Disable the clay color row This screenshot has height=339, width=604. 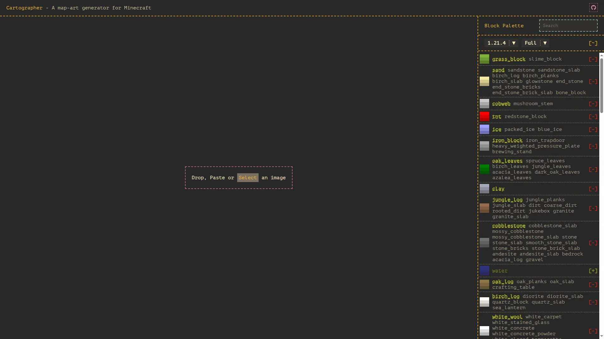click(593, 189)
